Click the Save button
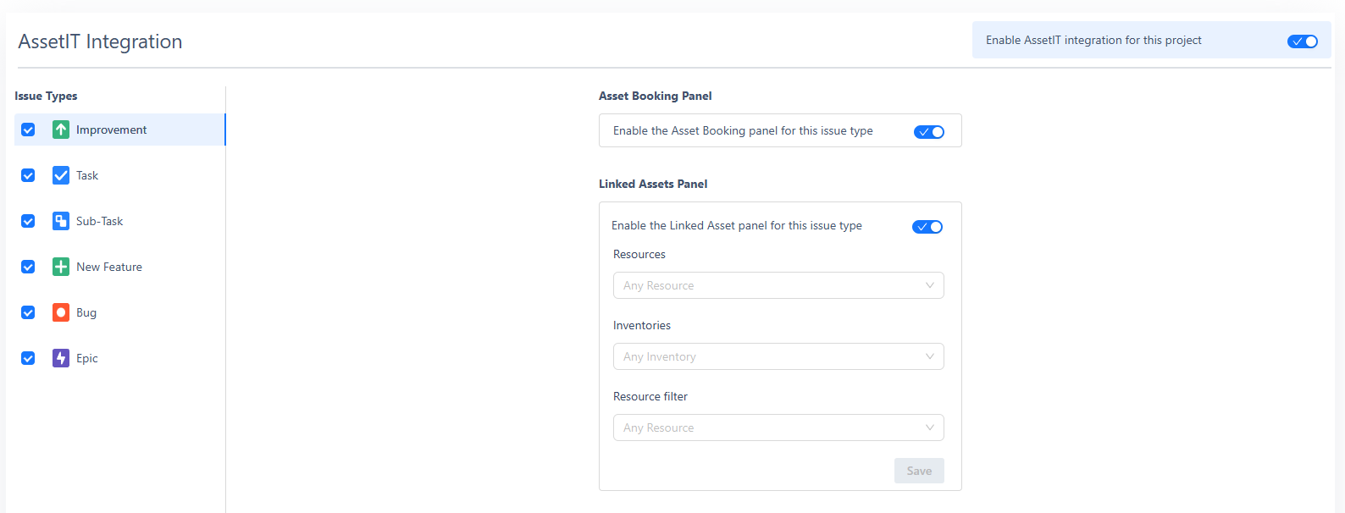The image size is (1345, 513). (x=918, y=471)
